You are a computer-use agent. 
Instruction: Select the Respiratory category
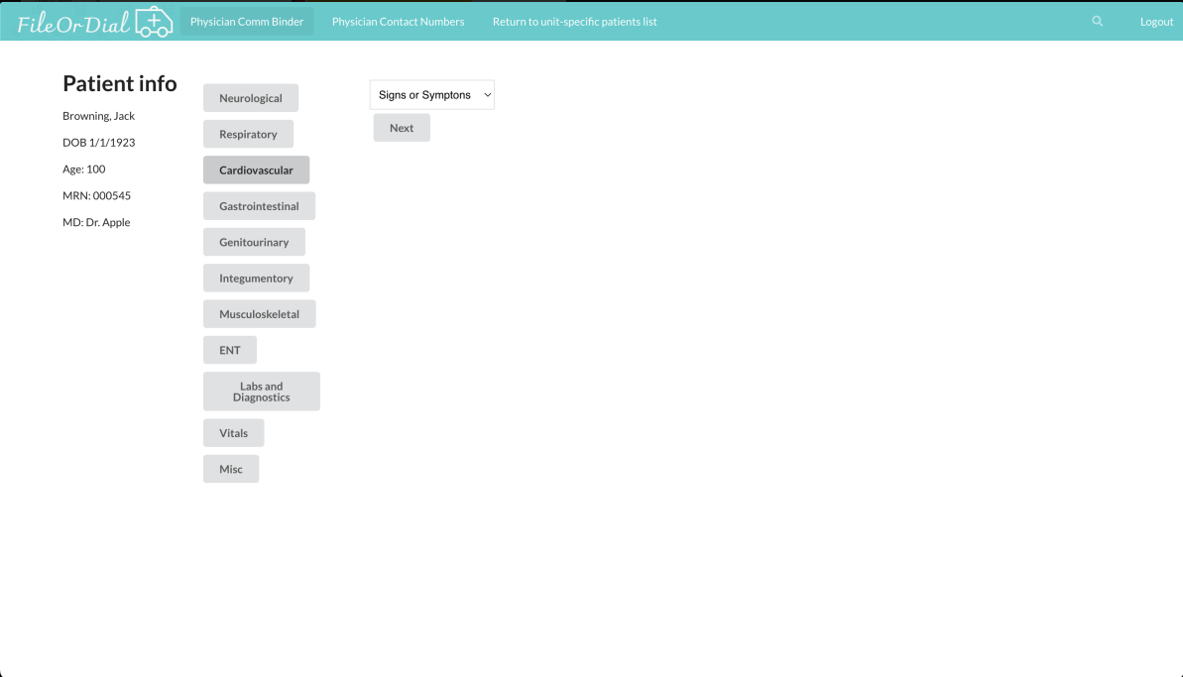point(248,134)
